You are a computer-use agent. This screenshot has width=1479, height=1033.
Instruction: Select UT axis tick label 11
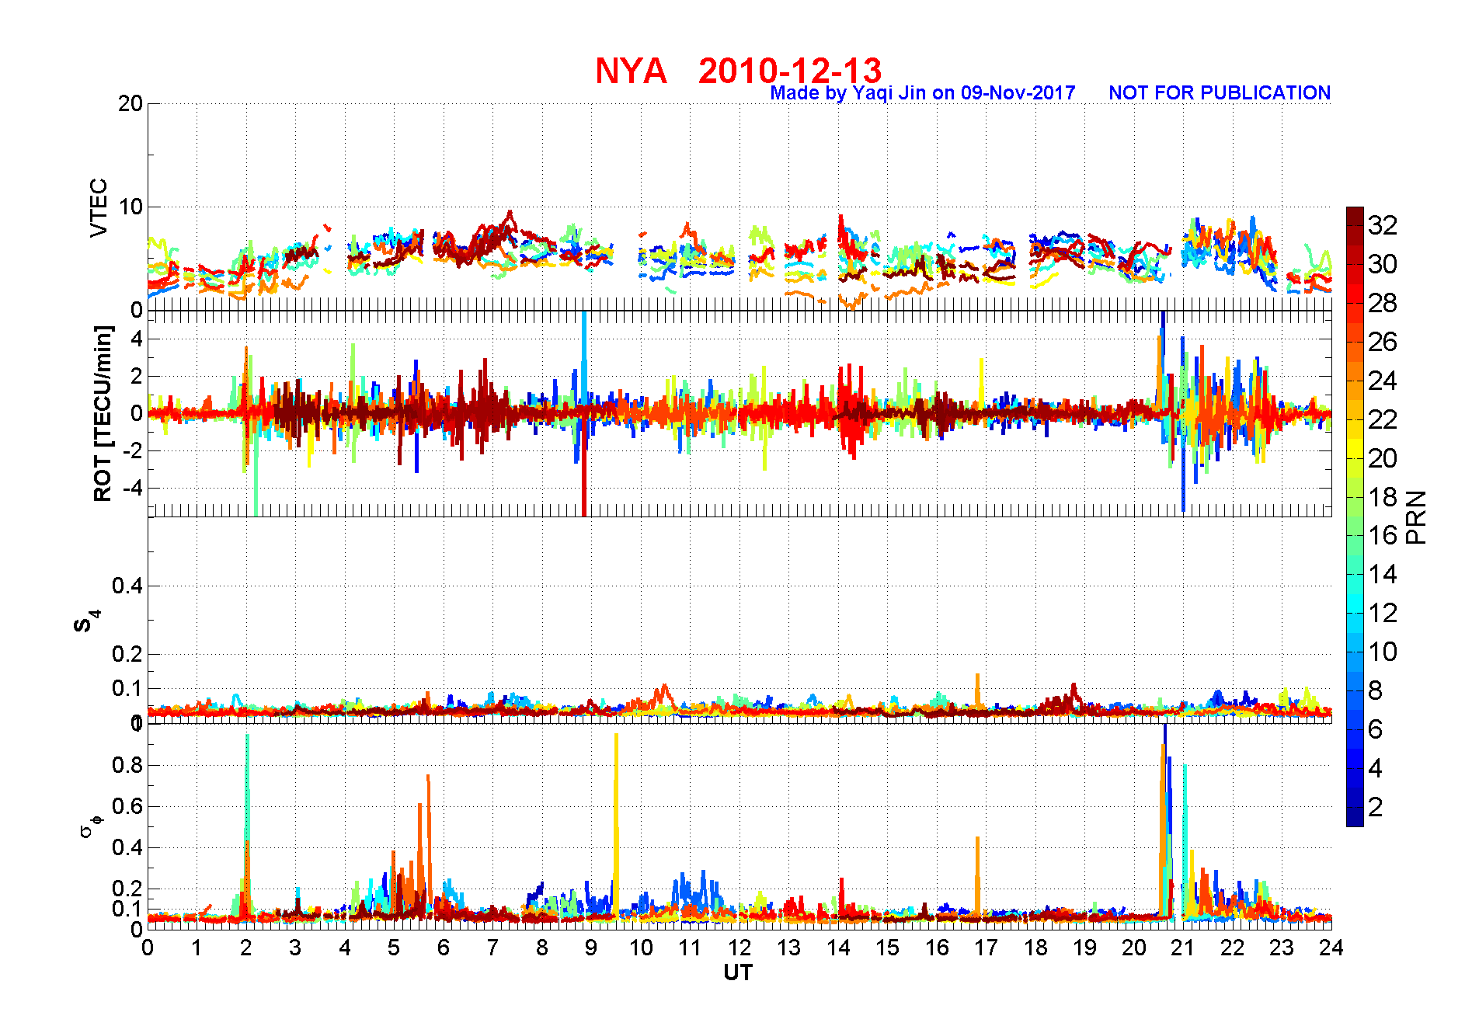pyautogui.click(x=690, y=948)
